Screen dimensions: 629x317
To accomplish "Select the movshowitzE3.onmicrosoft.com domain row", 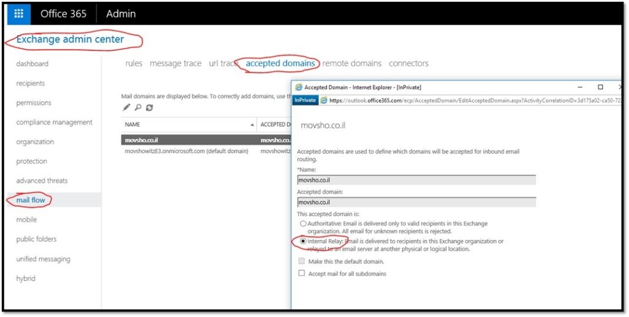I will [x=186, y=151].
